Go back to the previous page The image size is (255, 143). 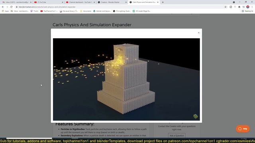pyautogui.click(x=3, y=7)
